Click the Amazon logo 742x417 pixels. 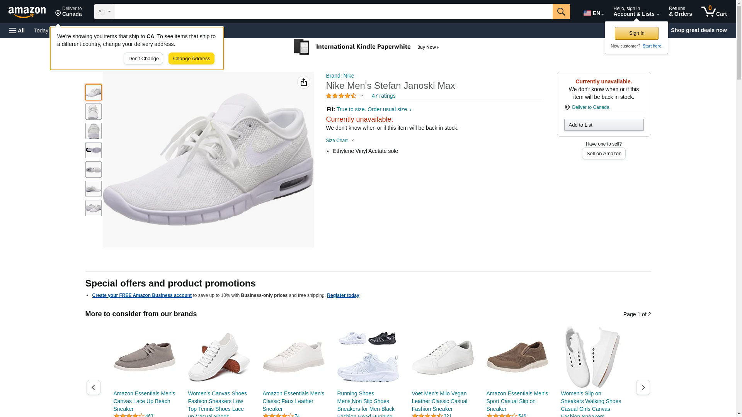(x=27, y=12)
